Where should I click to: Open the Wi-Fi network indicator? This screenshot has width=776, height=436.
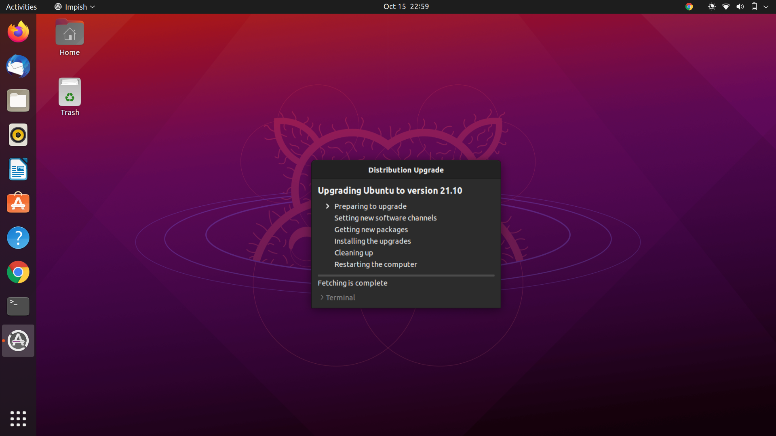coord(726,6)
